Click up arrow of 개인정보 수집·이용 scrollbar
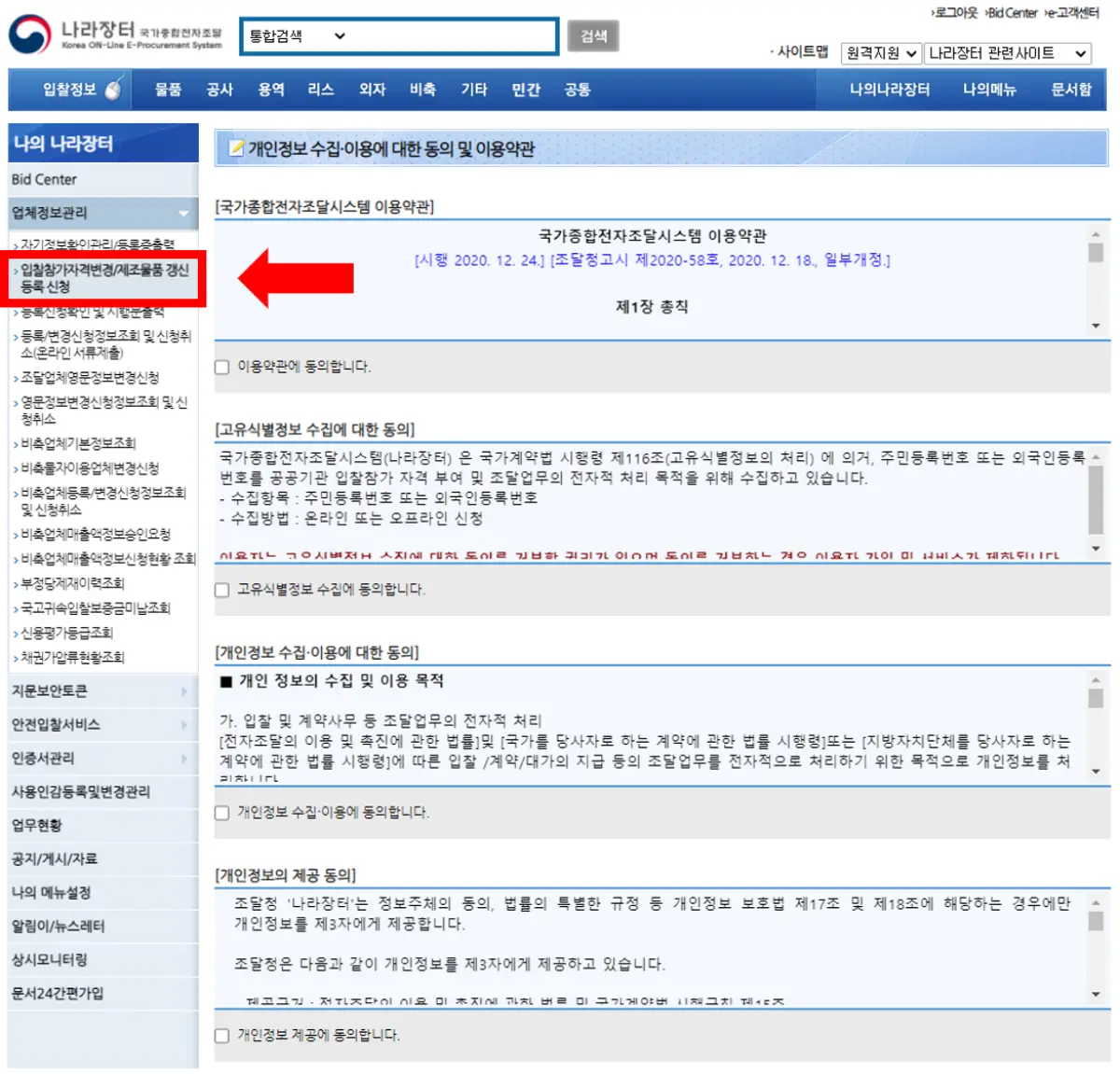This screenshot has height=1074, width=1120. pos(1096,679)
